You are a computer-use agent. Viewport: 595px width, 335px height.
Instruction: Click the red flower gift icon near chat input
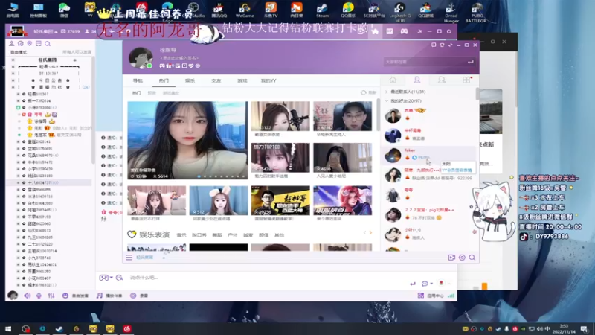tap(441, 283)
